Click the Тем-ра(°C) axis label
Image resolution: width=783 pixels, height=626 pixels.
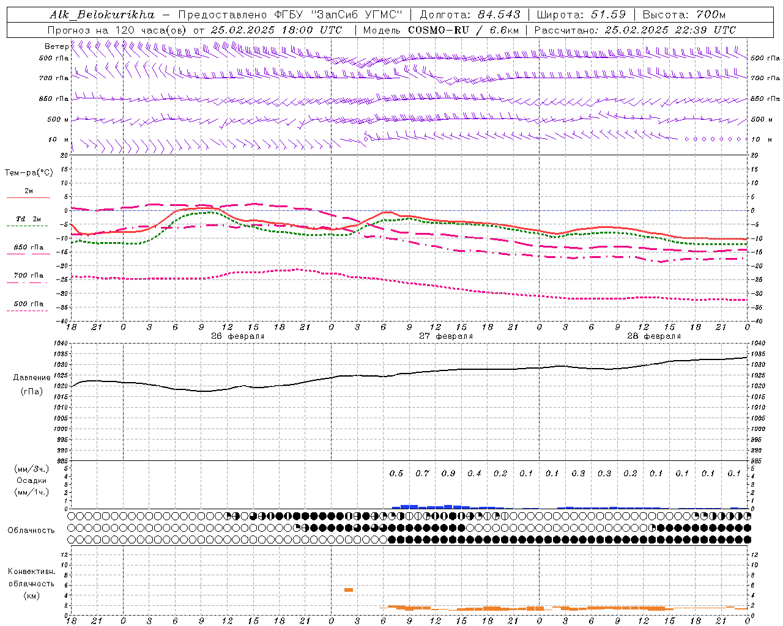tap(29, 173)
